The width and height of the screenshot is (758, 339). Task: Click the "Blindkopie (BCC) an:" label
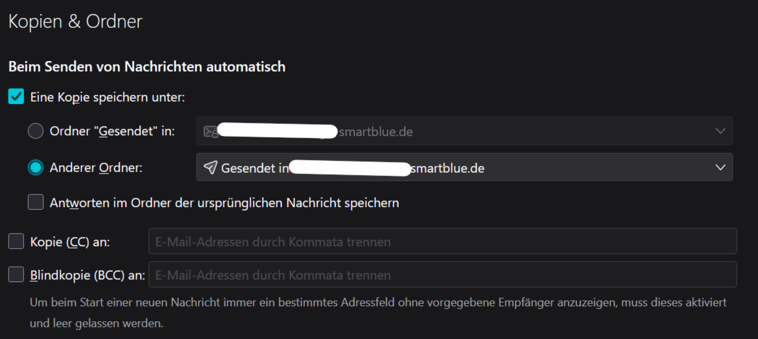[x=88, y=275]
